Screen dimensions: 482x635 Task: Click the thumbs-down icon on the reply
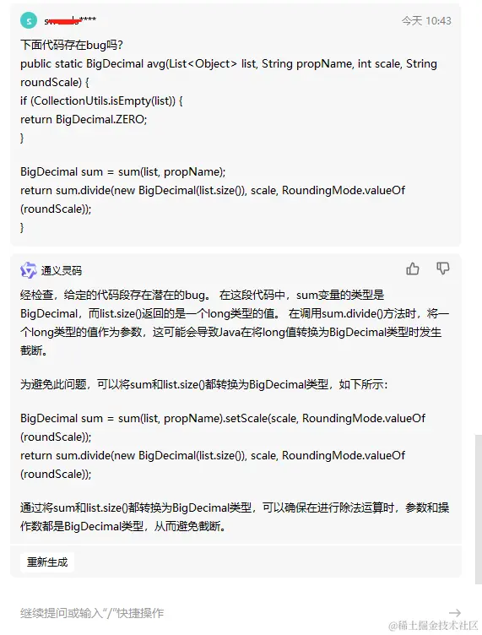[442, 268]
